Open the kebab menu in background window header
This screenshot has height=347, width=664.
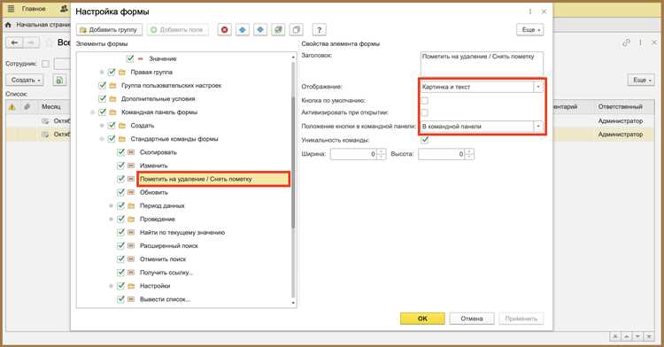pos(640,42)
